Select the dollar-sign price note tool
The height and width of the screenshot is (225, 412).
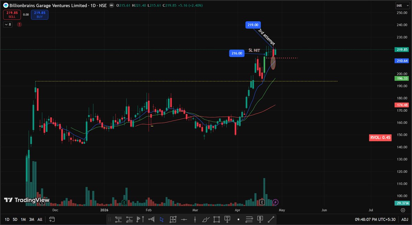coord(260,218)
